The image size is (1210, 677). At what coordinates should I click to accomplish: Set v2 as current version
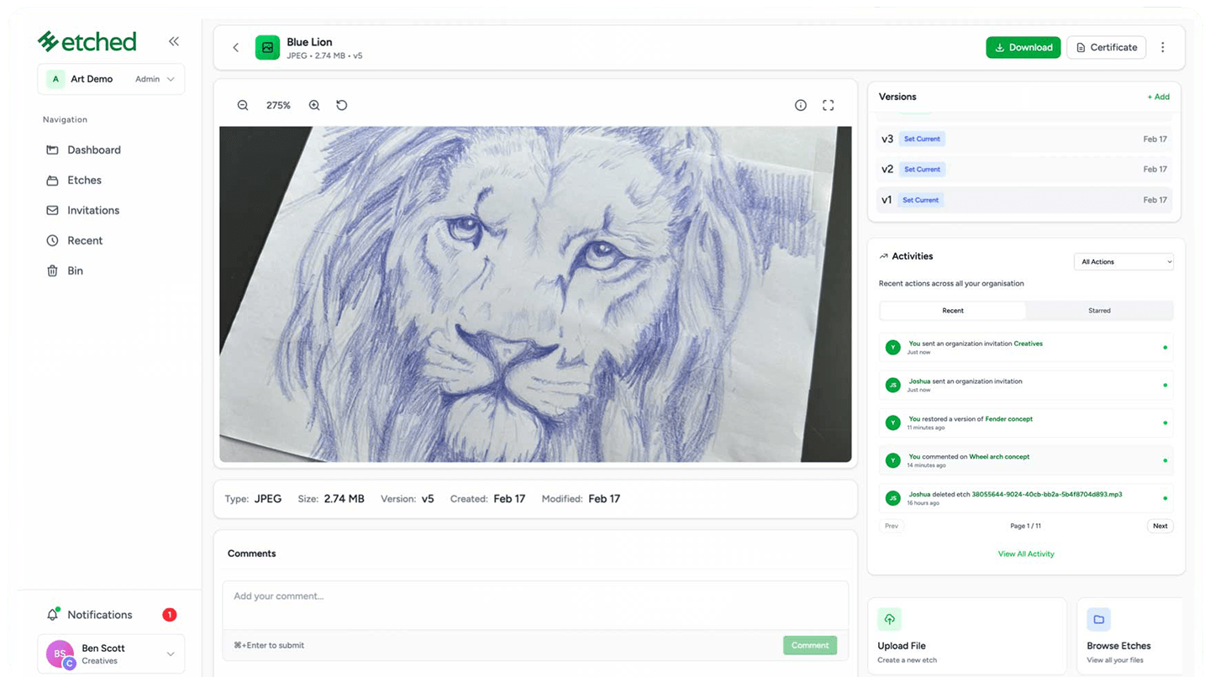point(922,169)
